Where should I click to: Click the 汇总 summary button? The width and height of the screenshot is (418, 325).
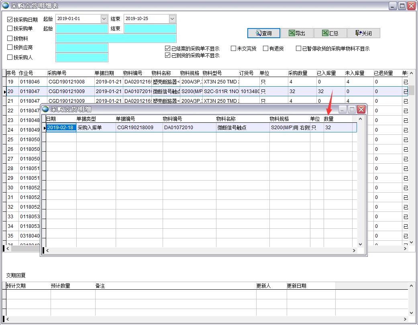tap(330, 33)
